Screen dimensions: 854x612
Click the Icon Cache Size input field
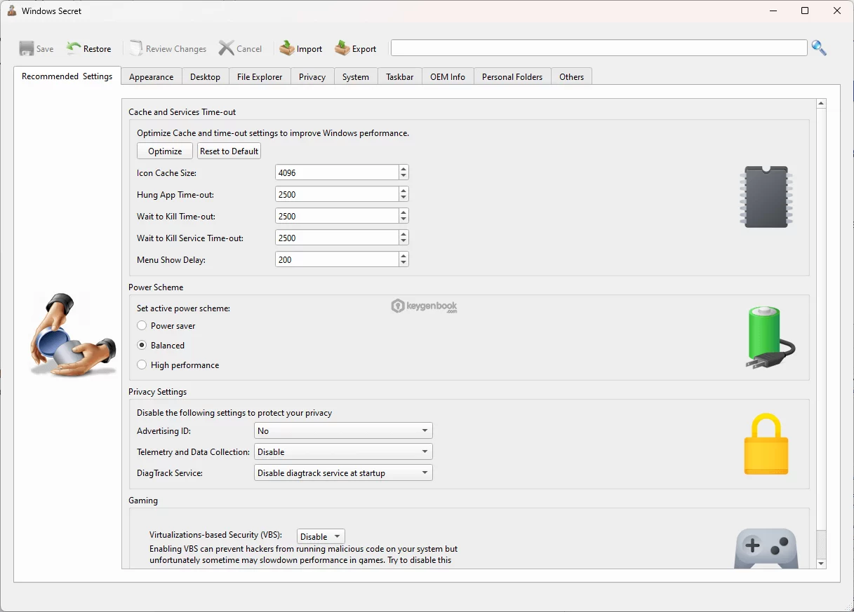pos(337,172)
